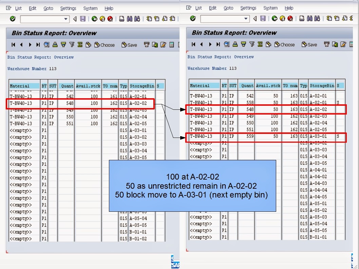This screenshot has width=359, height=269.
Task: Click the First Page navigation icon
Action: pyautogui.click(x=13, y=44)
